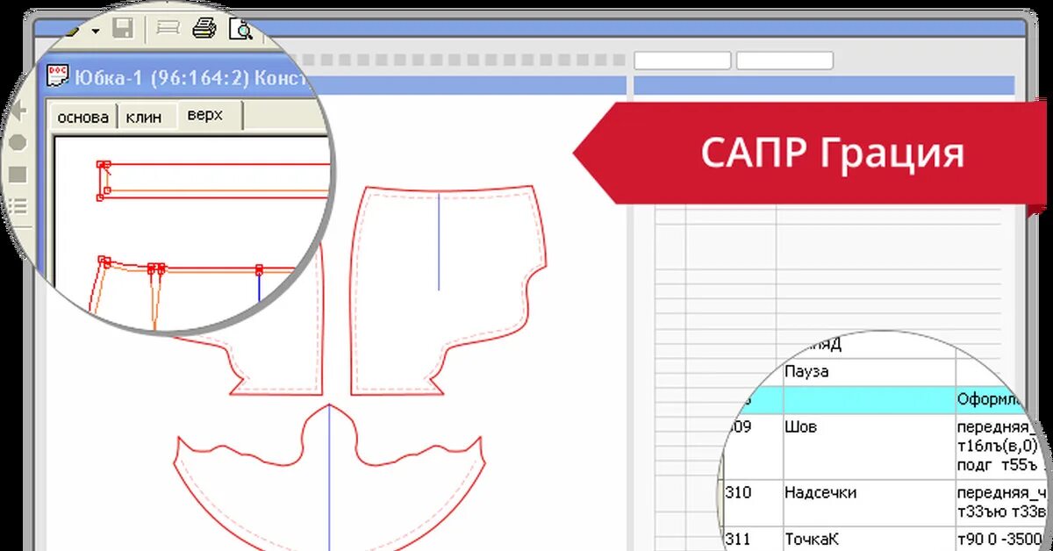The width and height of the screenshot is (1053, 551).
Task: Select the left arrow tool in sidebar
Action: click(x=18, y=111)
